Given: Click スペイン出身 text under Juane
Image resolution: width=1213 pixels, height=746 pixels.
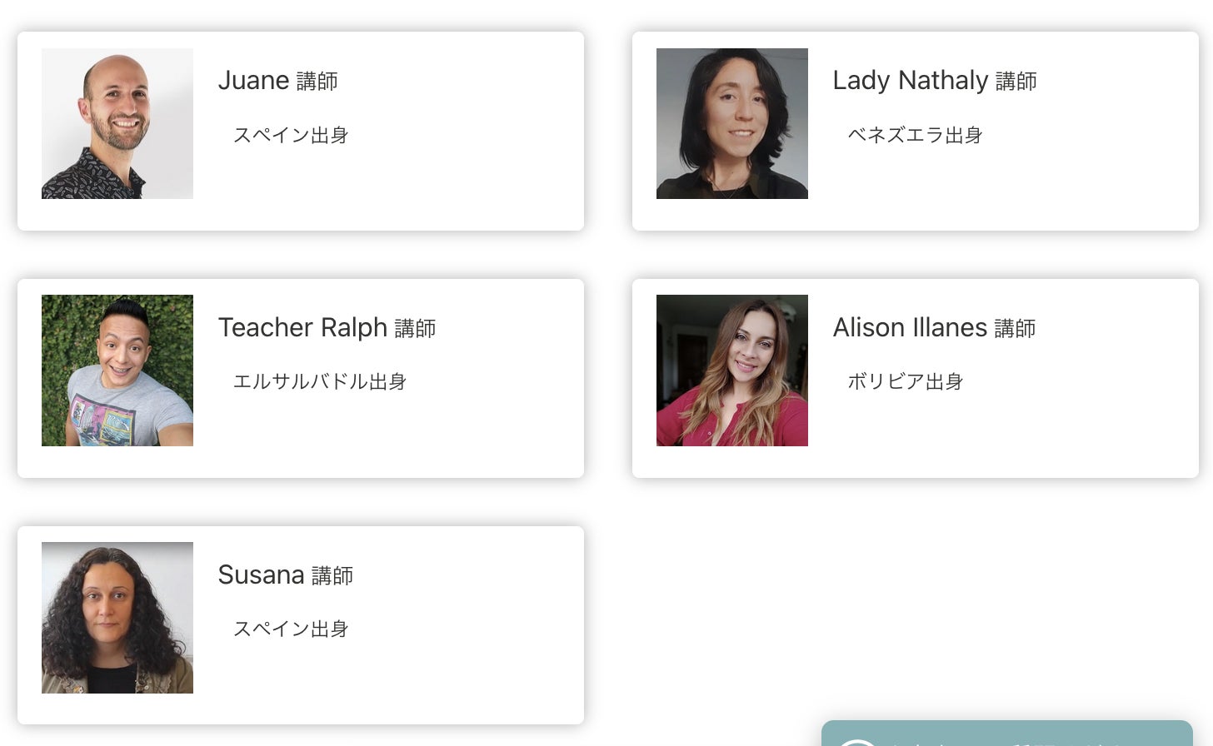Looking at the screenshot, I should click(291, 135).
